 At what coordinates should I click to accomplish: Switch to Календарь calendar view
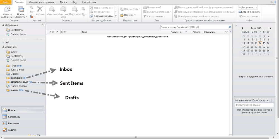(23, 117)
